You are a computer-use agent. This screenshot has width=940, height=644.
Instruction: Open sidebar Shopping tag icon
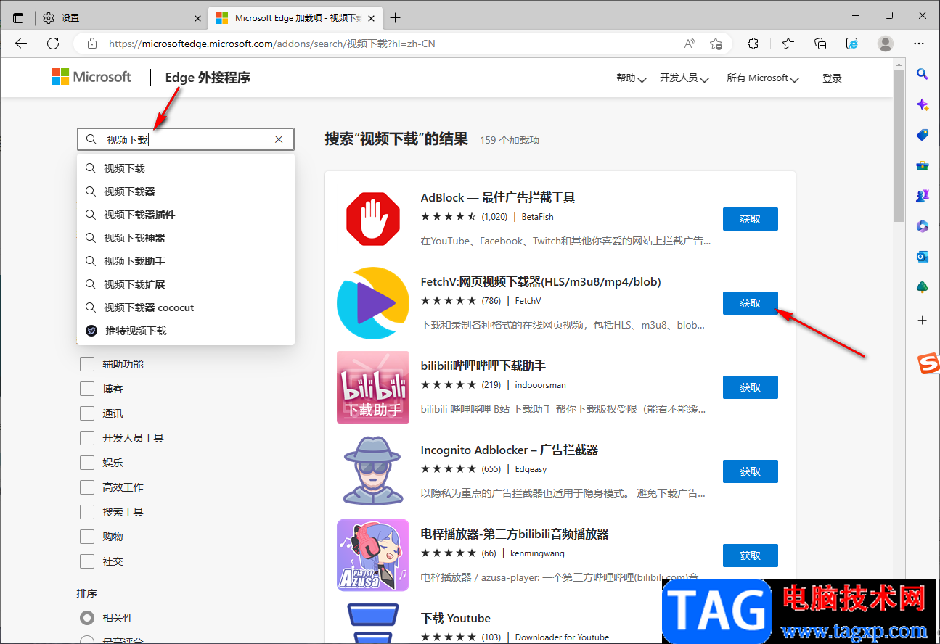point(923,135)
